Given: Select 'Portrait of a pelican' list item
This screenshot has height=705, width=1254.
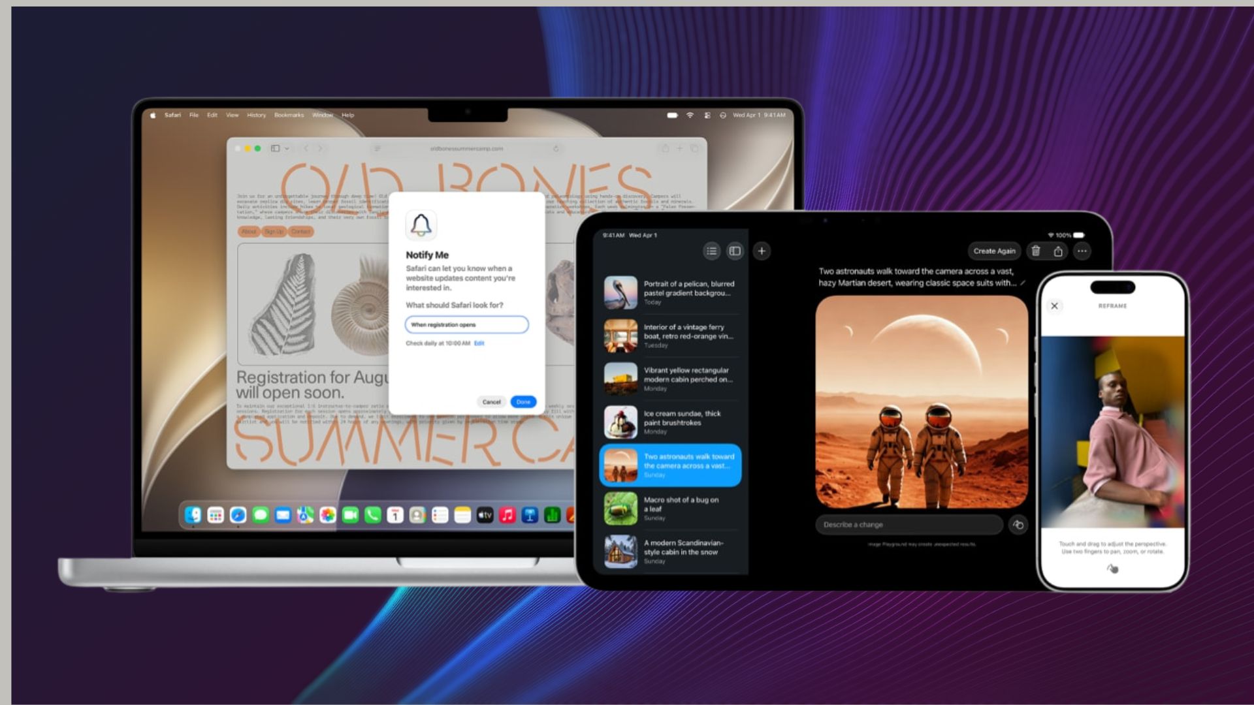Looking at the screenshot, I should point(670,292).
